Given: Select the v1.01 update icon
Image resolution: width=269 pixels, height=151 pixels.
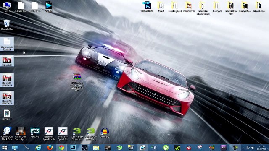Looking at the screenshot, I should 7,60.
